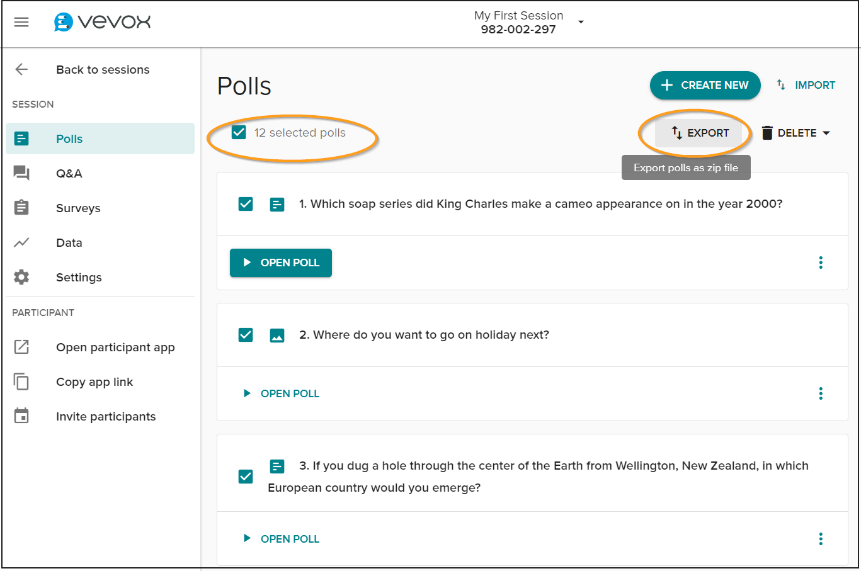Uncheck poll 3 Wellington question checkbox
Screen dimensions: 861x571
pos(246,477)
